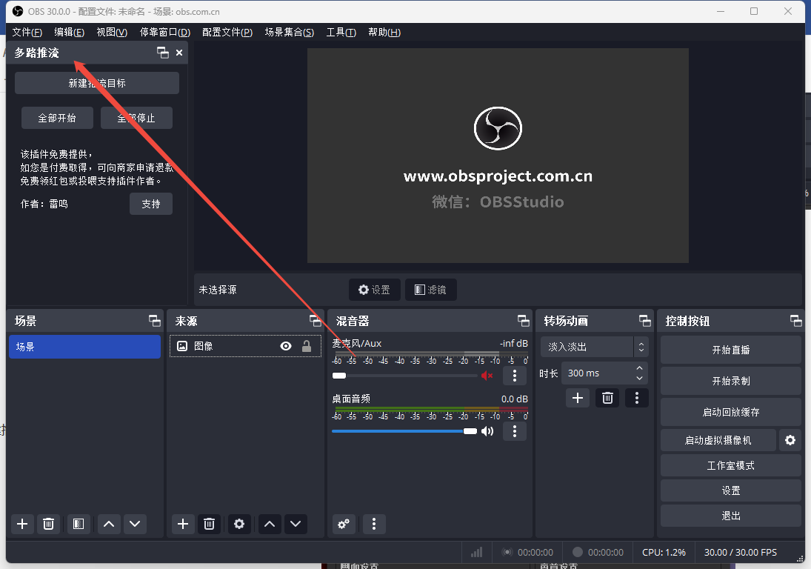Move source down with arrow icon
Viewport: 811px width, 569px height.
(x=296, y=524)
